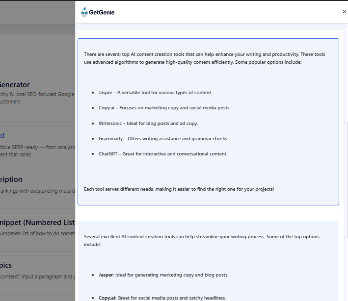Image resolution: width=348 pixels, height=301 pixels.
Task: Select the second answer starting 'Several excellent AI'
Action: click(x=201, y=240)
